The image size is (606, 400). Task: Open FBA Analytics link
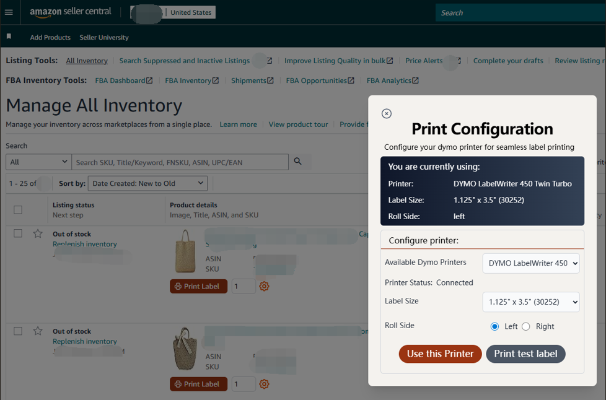point(389,80)
